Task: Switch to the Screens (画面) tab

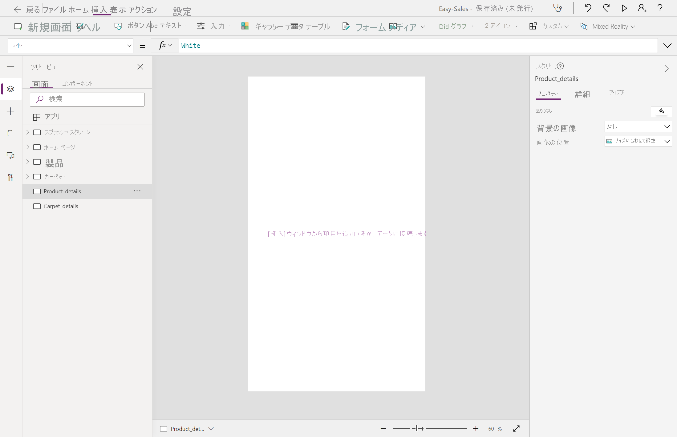Action: (41, 84)
